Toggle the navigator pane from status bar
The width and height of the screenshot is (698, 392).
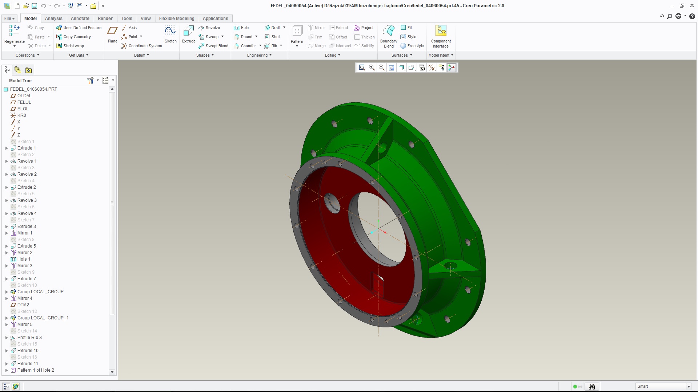point(6,387)
